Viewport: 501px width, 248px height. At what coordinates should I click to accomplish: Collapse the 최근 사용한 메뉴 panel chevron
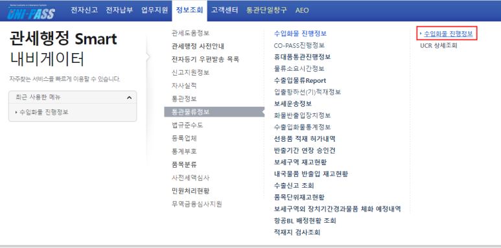tap(129, 97)
